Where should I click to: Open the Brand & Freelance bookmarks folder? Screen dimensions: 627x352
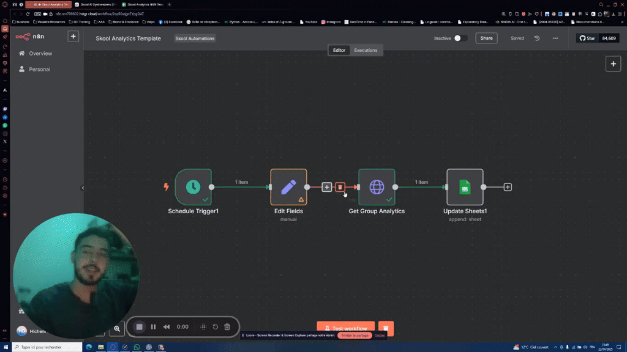[x=123, y=22]
